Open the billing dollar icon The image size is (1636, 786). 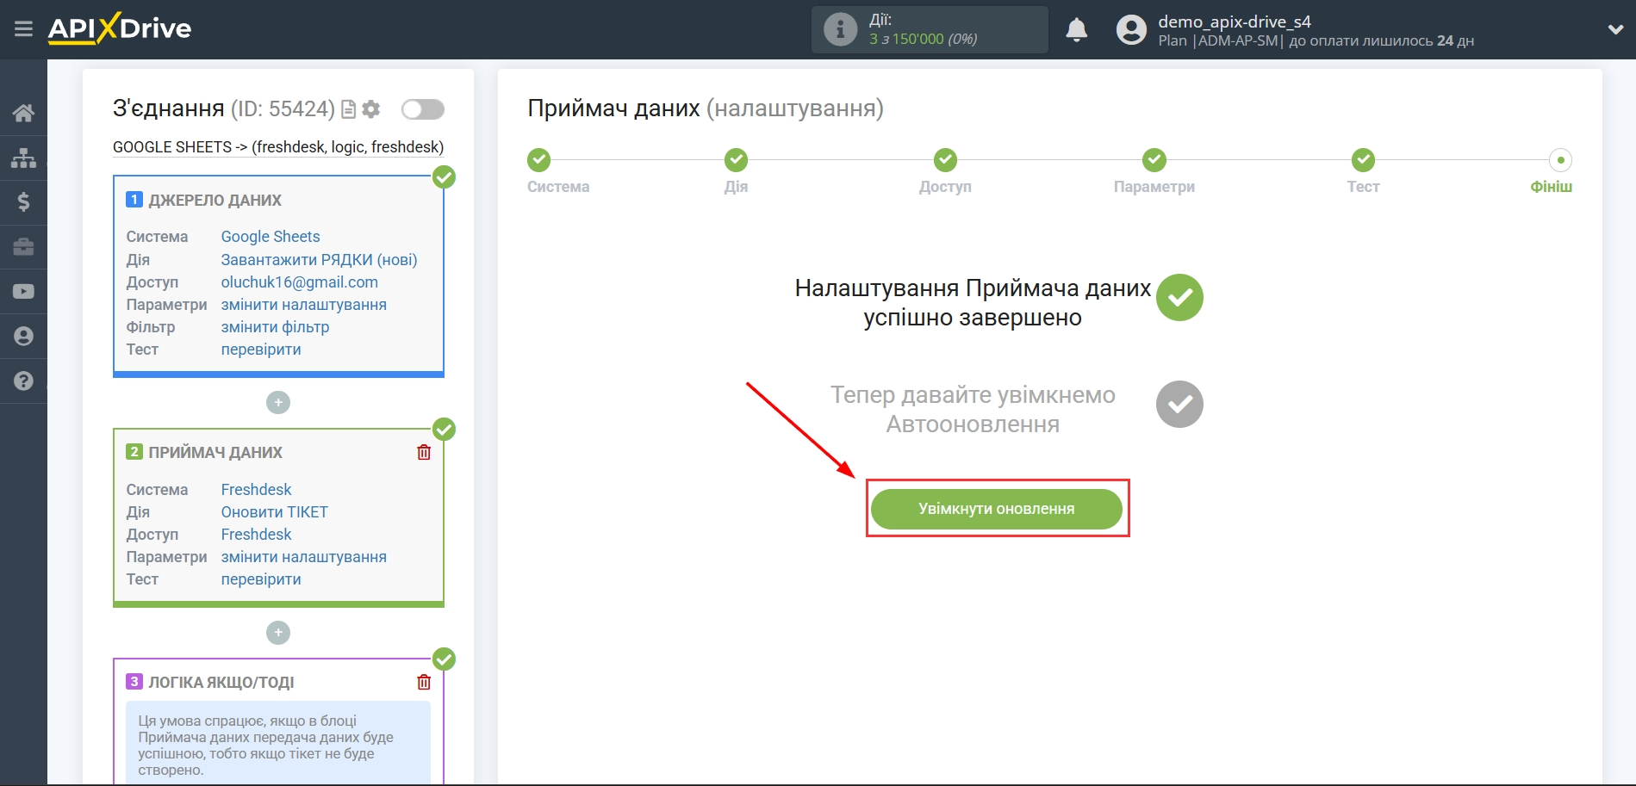click(23, 202)
